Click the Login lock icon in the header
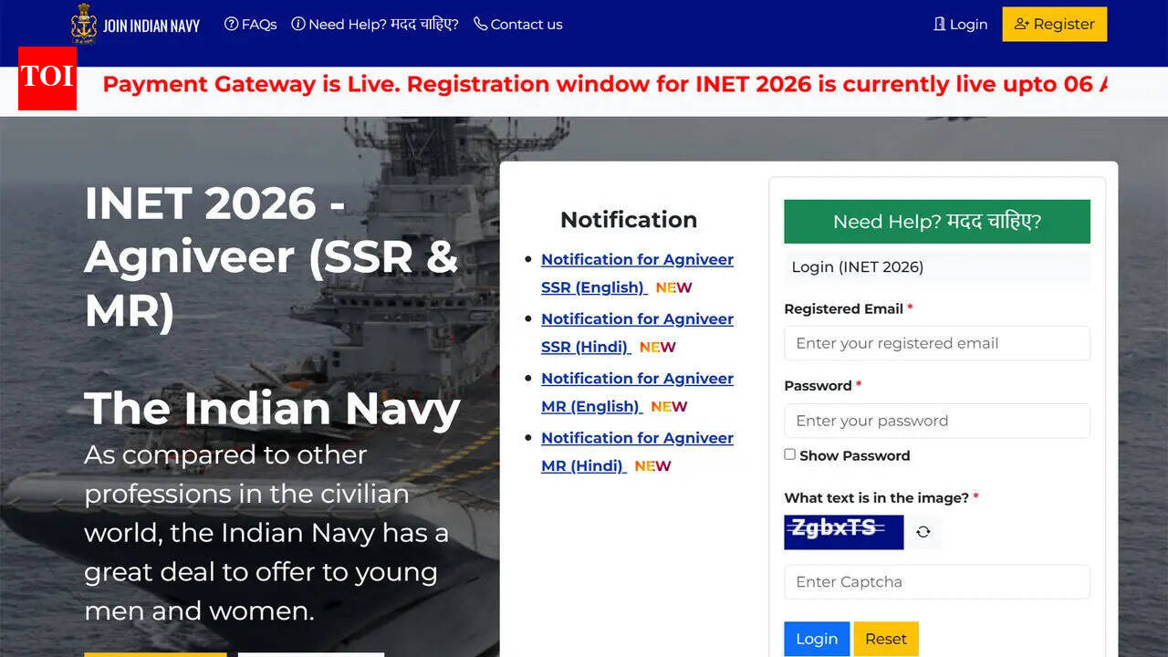The height and width of the screenshot is (657, 1168). click(x=939, y=24)
